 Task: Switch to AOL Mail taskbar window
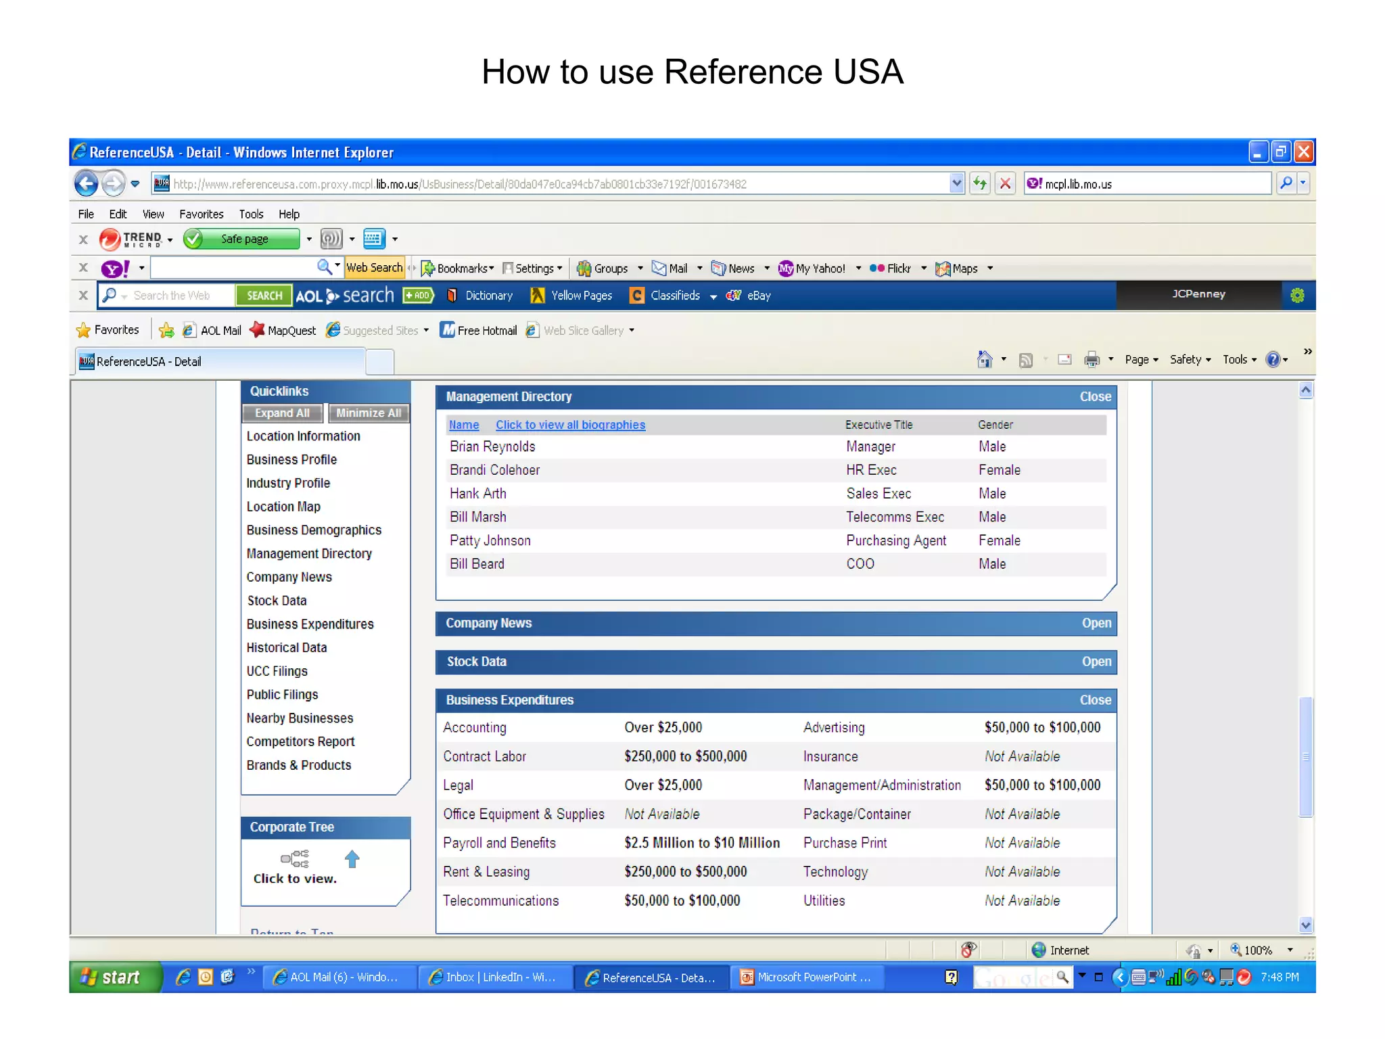click(x=339, y=977)
